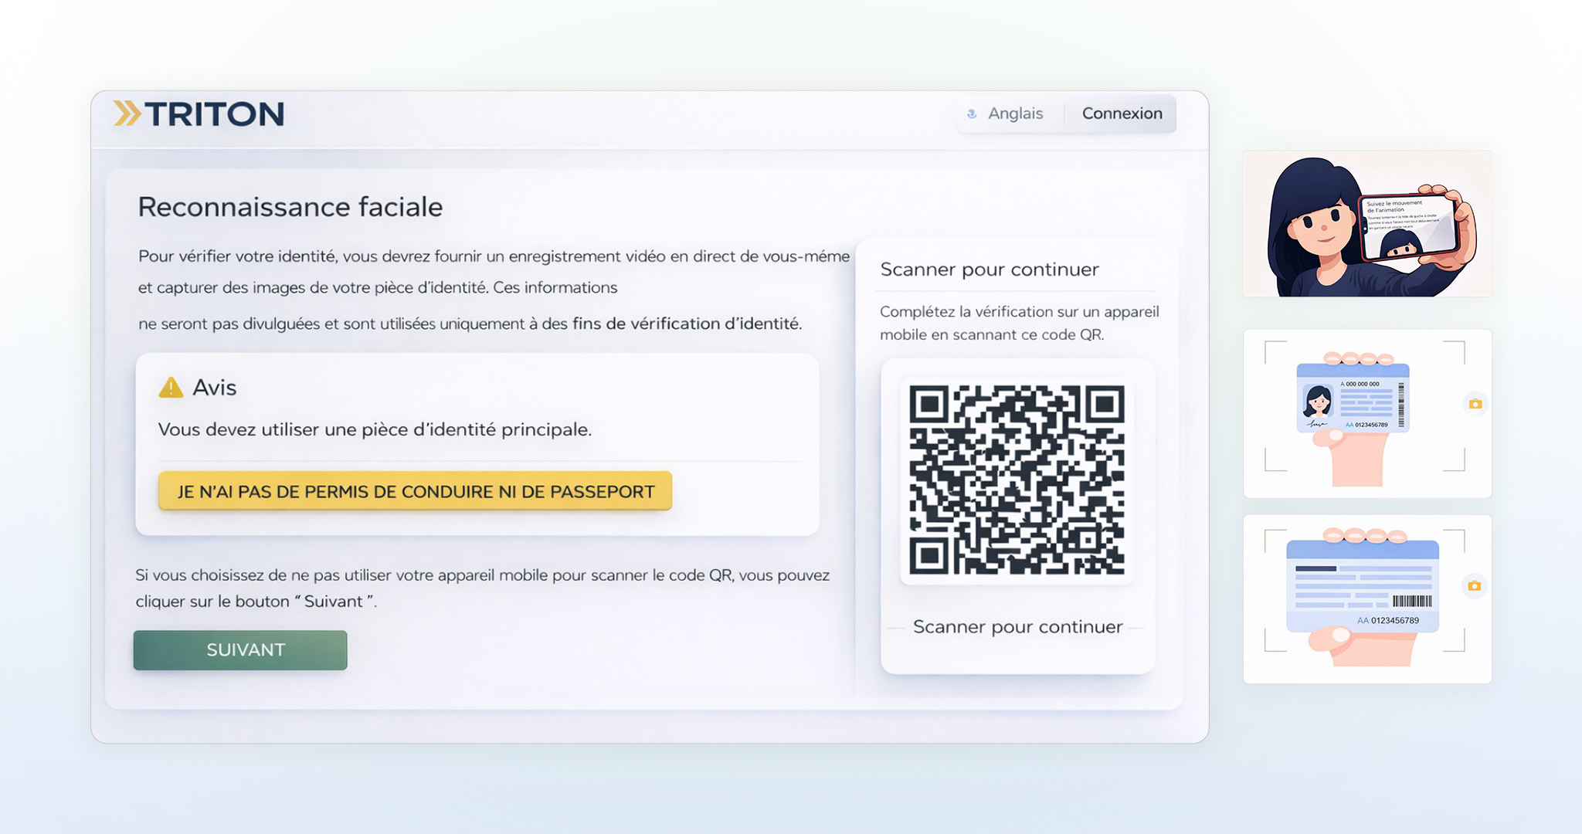
Task: Click no driver's license or passport button
Action: point(416,491)
